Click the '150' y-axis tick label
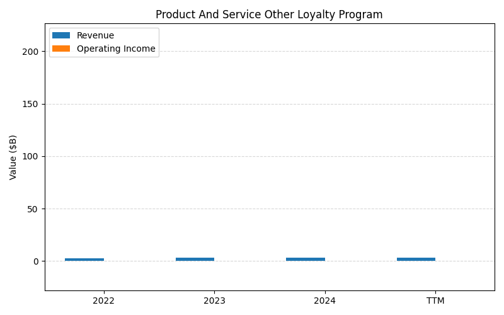Screen dimensions: 504x315 (x=30, y=104)
